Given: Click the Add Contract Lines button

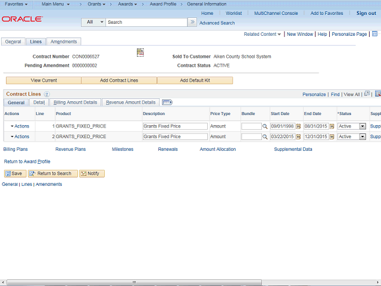Looking at the screenshot, I should pos(119,80).
